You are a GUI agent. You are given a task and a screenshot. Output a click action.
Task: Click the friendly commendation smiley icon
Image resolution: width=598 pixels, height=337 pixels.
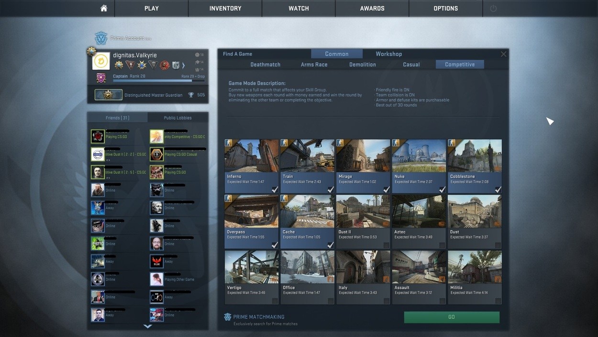[x=197, y=55]
